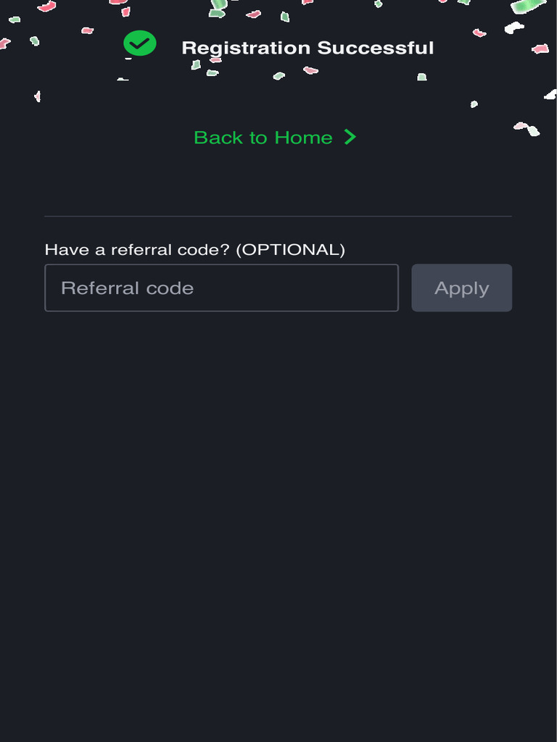
Task: Click the pink confetti beneath the word Successful
Action: point(310,70)
